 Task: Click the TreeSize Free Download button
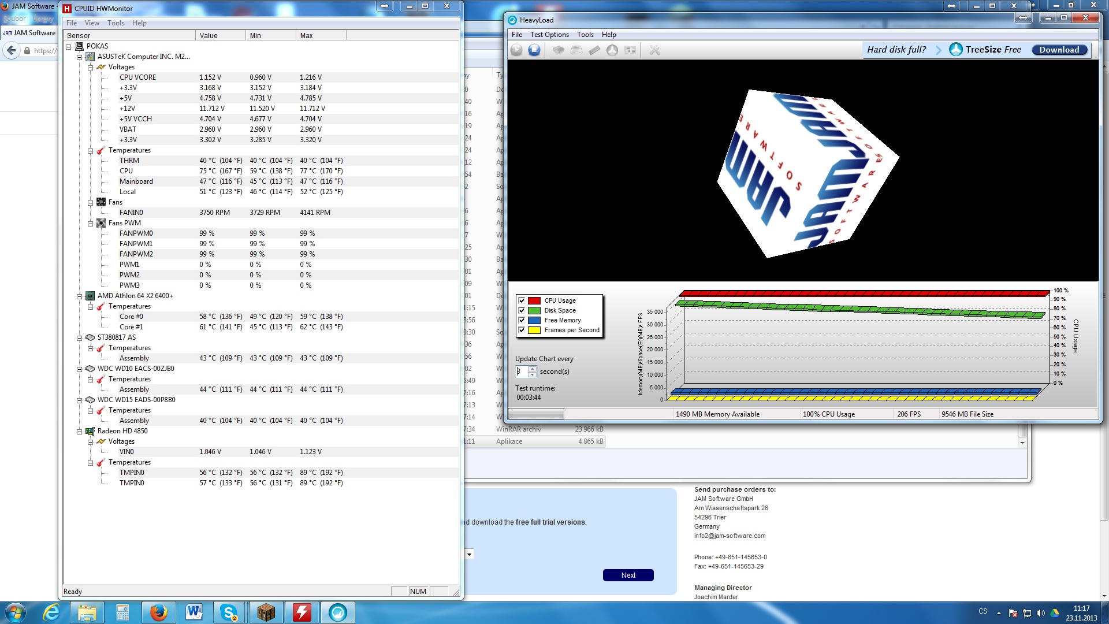tap(1059, 50)
